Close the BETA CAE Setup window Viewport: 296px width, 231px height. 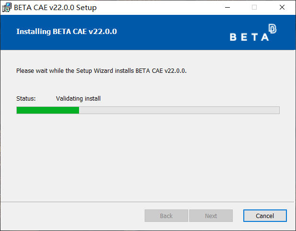[x=282, y=7]
